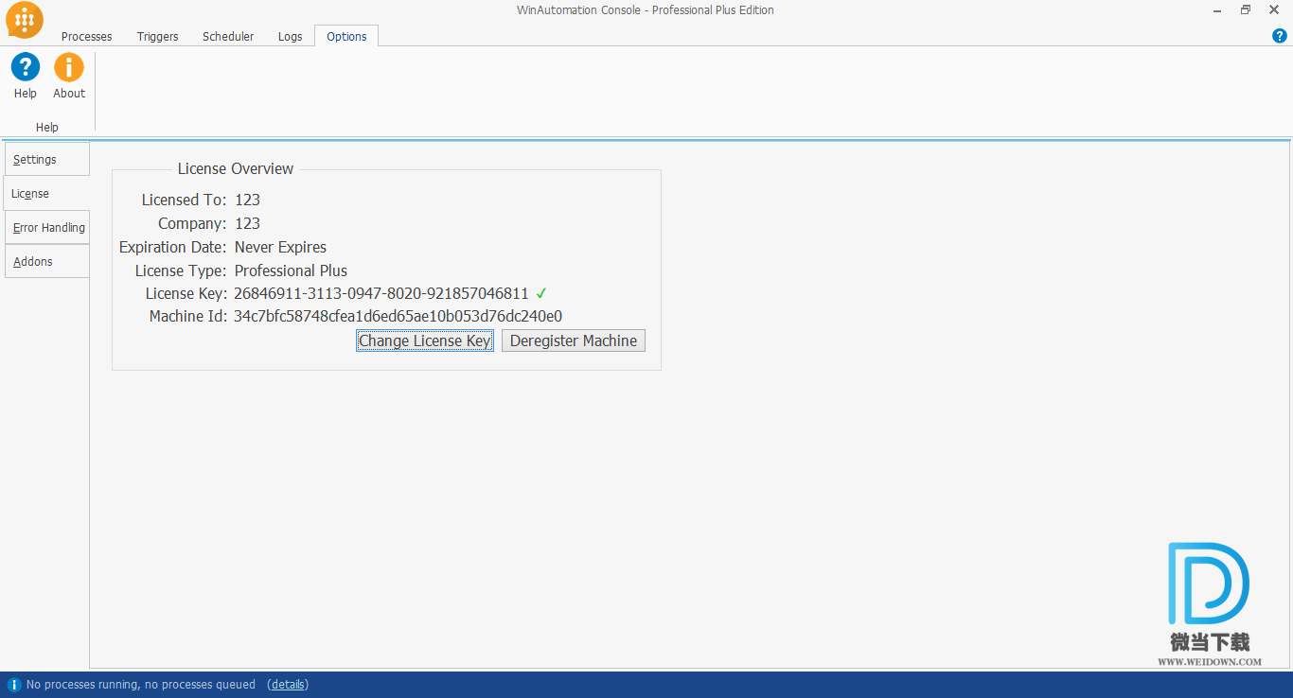1293x698 pixels.
Task: Click the Company value 123
Action: click(x=247, y=223)
